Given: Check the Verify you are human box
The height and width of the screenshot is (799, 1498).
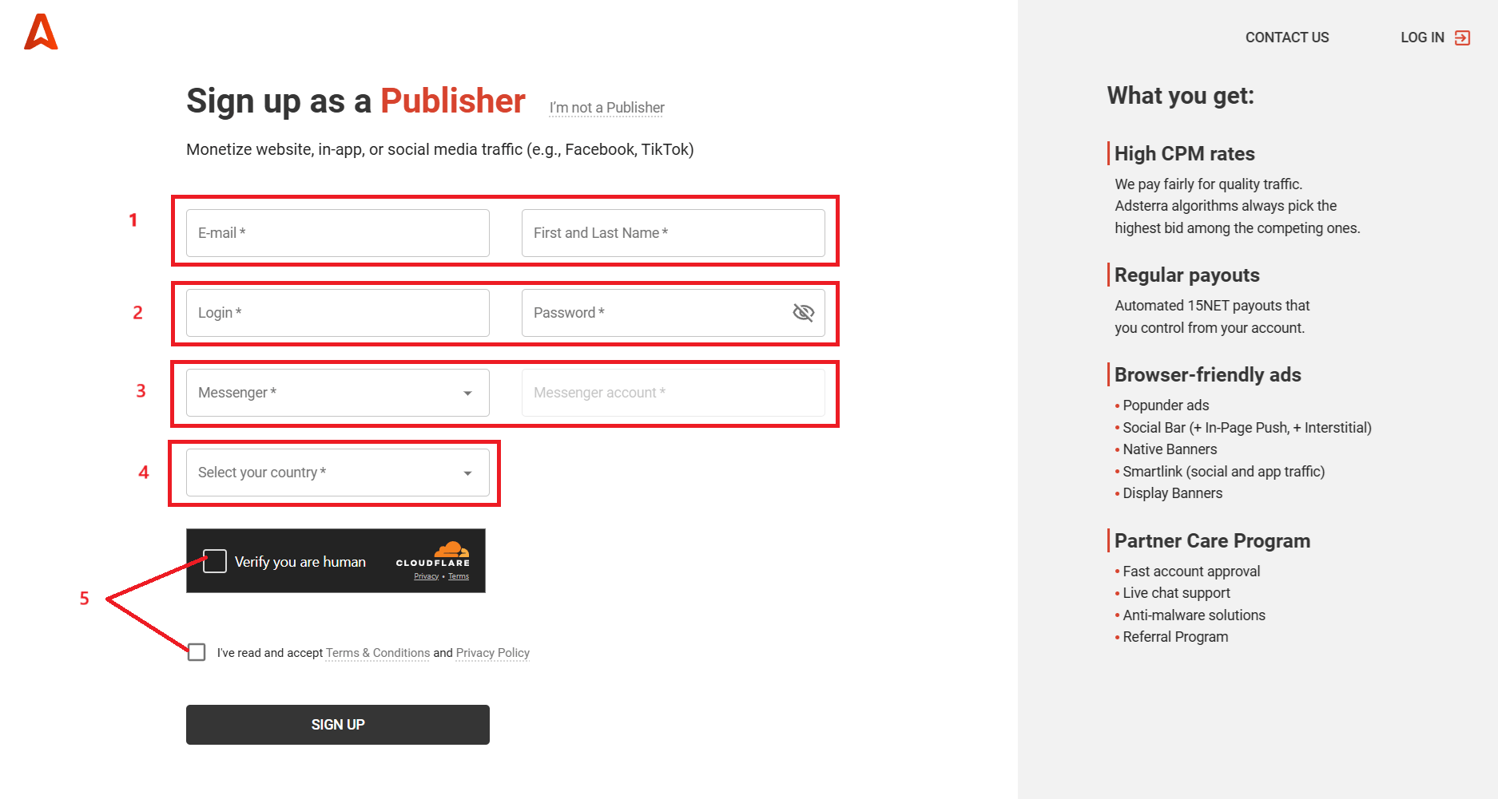Looking at the screenshot, I should click(214, 561).
